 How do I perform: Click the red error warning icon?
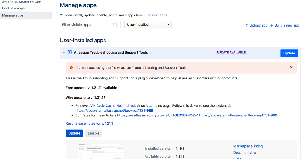click(x=71, y=68)
